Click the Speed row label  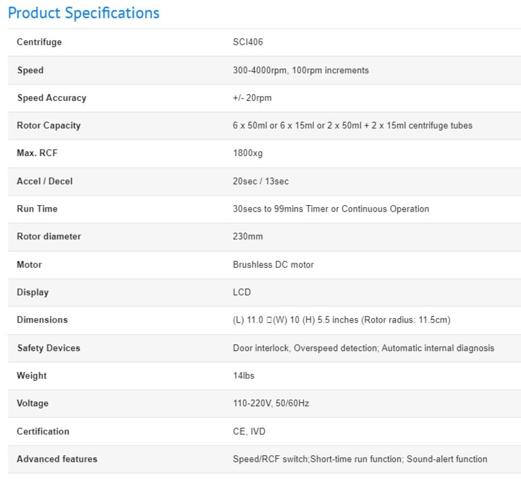[x=30, y=70]
